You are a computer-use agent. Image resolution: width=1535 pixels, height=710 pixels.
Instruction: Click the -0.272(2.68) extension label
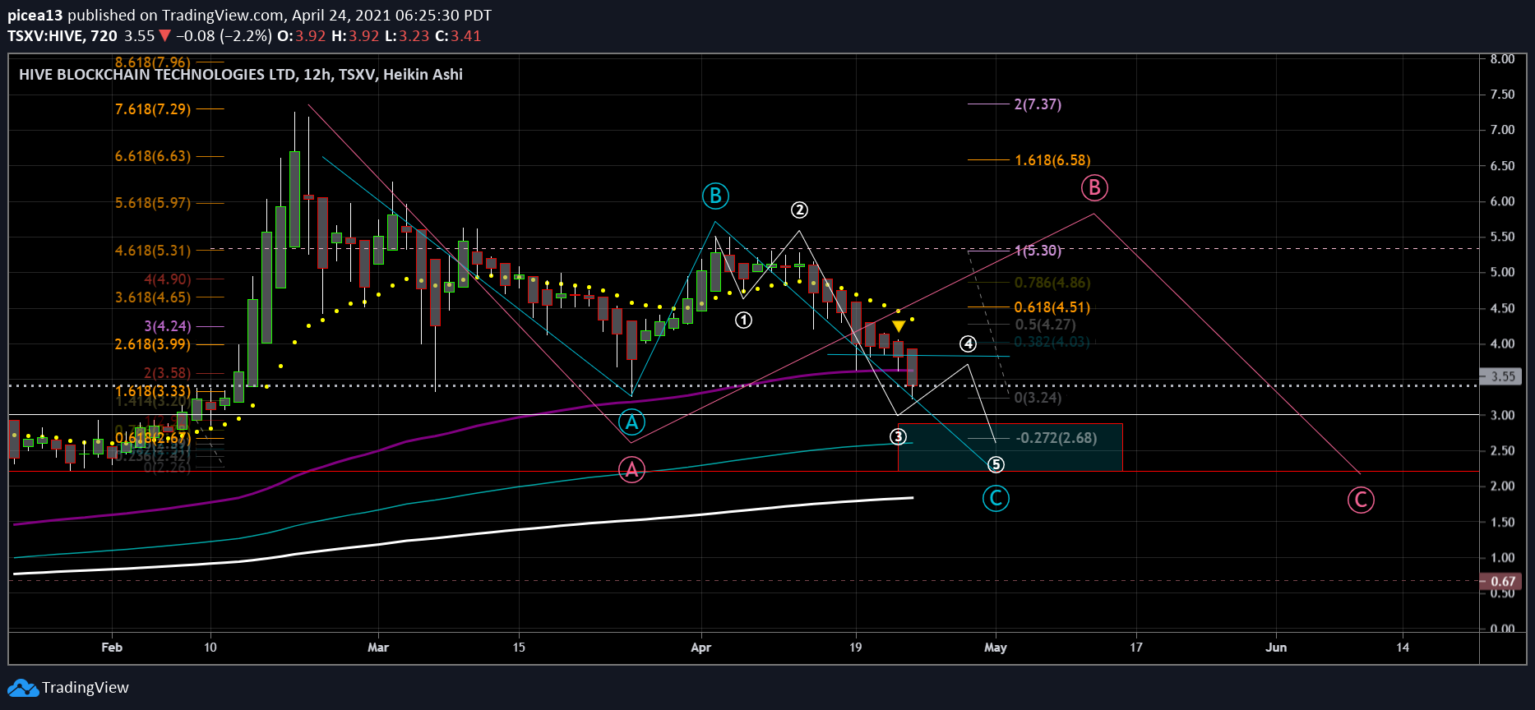(x=1056, y=438)
